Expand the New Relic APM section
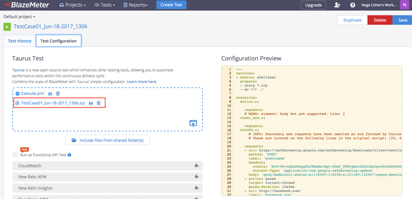The height and width of the screenshot is (199, 412). [x=107, y=177]
